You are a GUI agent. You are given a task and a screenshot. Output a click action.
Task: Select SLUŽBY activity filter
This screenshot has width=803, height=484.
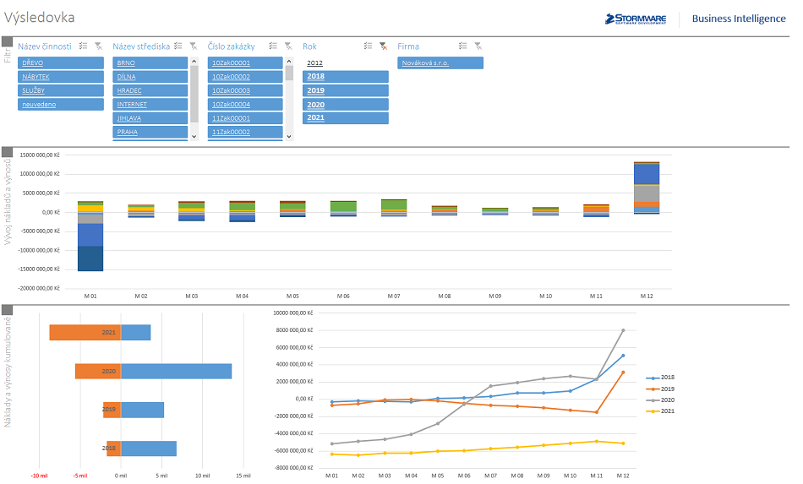click(x=61, y=90)
